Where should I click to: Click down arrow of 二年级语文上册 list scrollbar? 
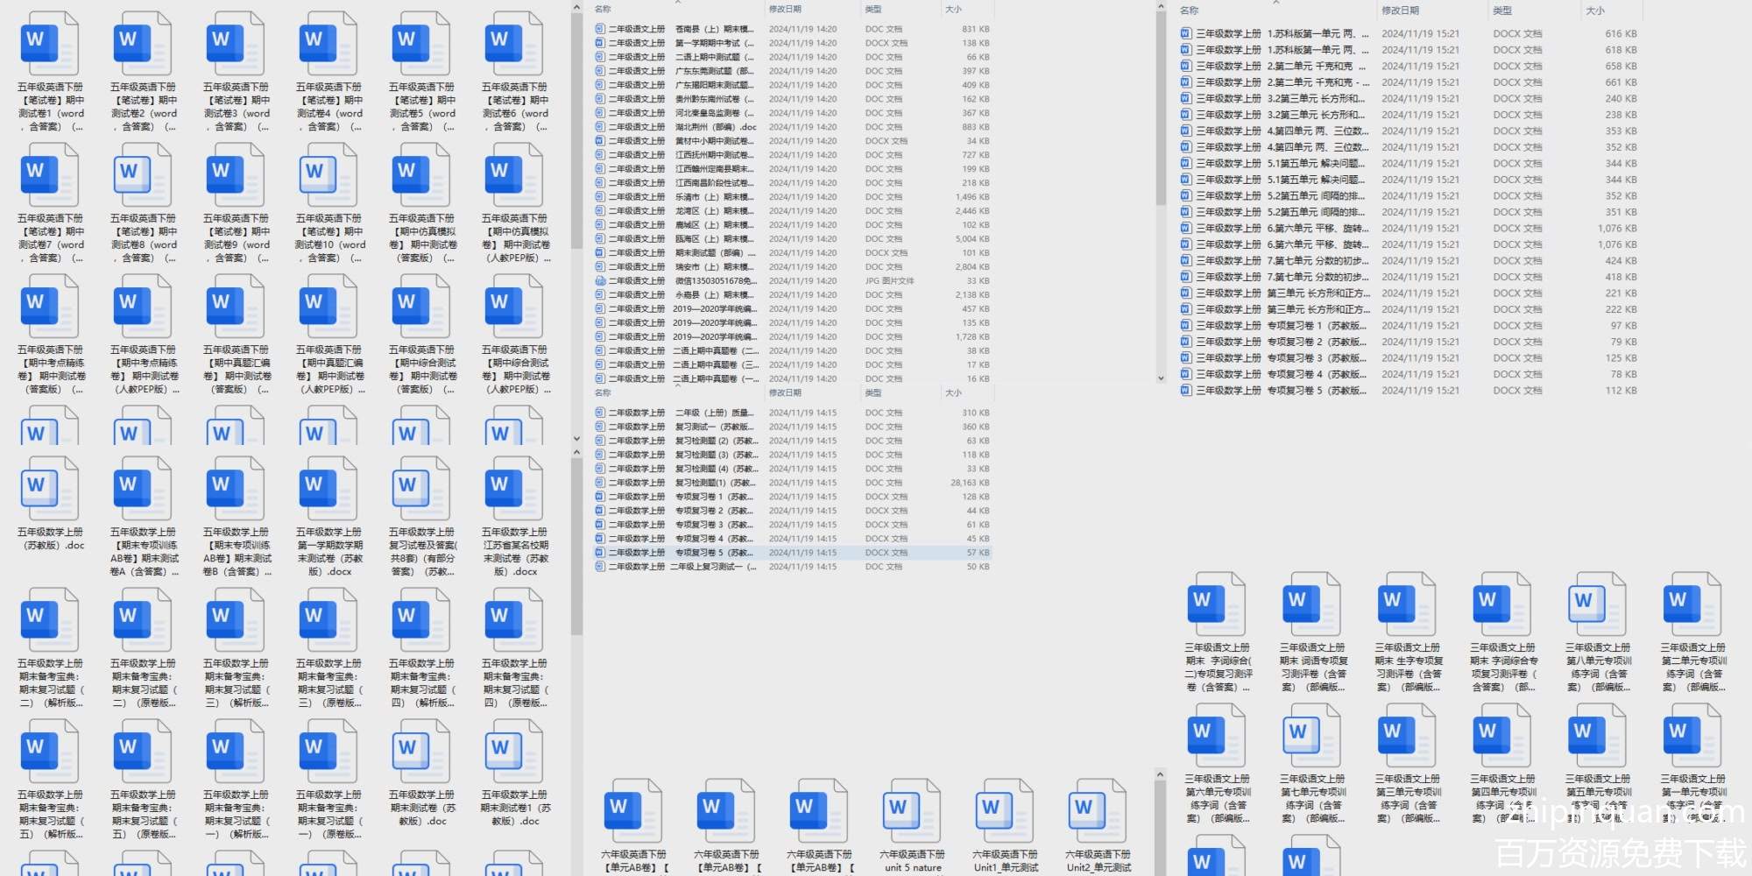point(576,438)
